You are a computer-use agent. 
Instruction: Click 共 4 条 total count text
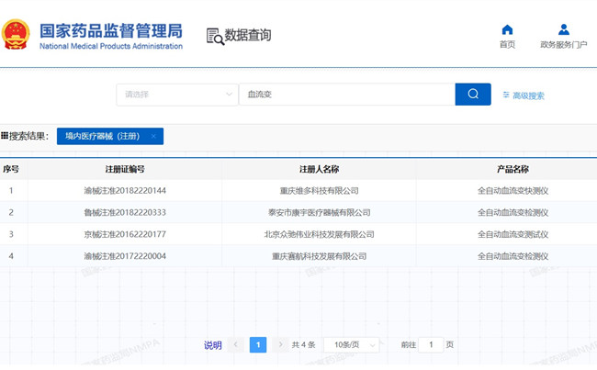[x=303, y=345]
